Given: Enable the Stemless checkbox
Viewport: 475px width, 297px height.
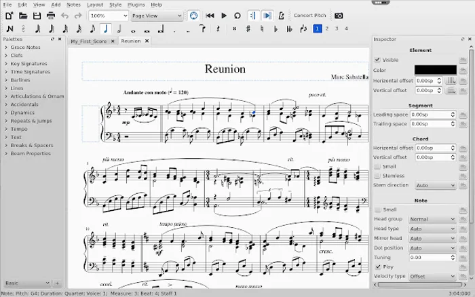Looking at the screenshot, I should point(377,176).
